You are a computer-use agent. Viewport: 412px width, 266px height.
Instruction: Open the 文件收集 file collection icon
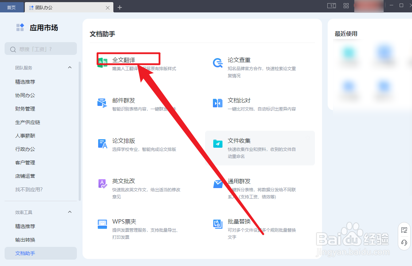(218, 143)
